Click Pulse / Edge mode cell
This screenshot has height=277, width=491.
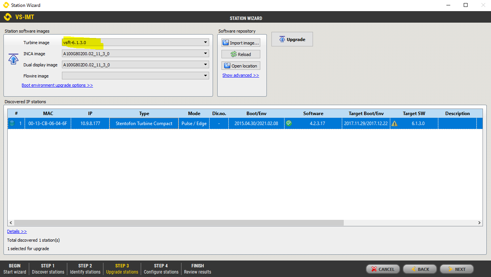point(194,124)
